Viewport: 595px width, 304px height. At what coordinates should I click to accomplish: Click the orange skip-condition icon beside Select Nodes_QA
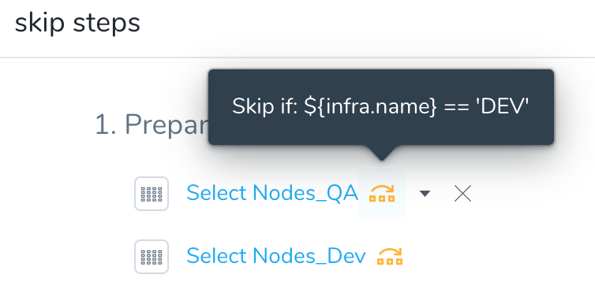pyautogui.click(x=382, y=194)
